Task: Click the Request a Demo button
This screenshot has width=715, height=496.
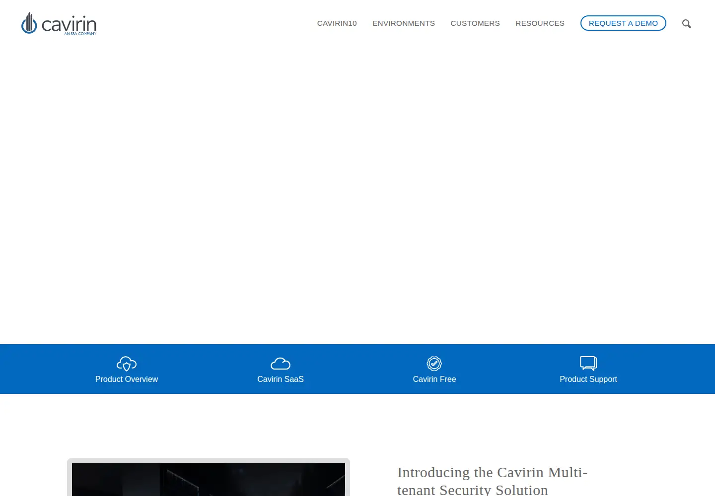Action: [x=623, y=23]
